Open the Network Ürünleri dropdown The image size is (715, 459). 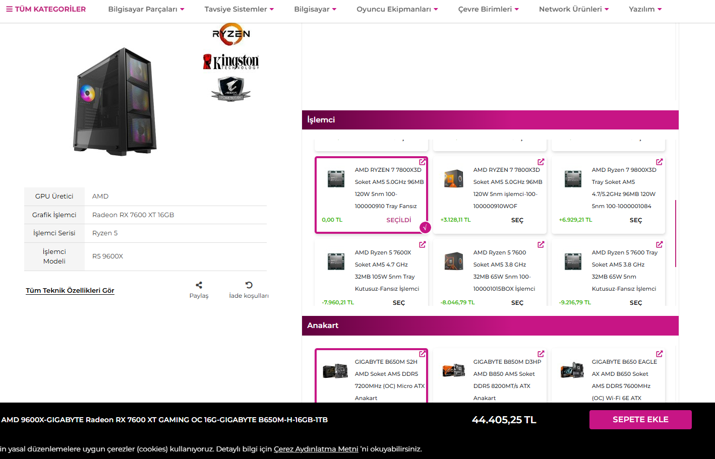point(574,9)
